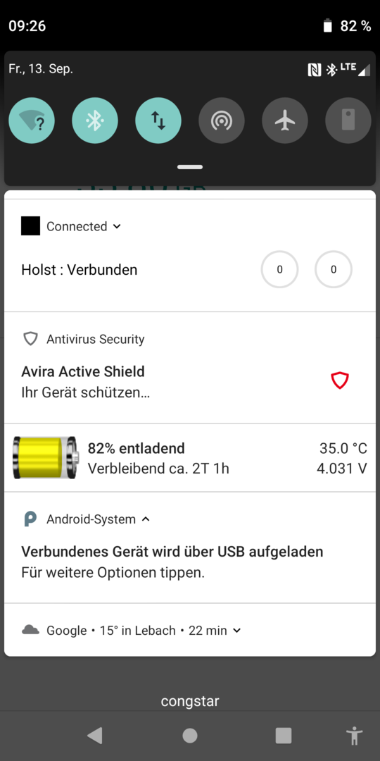Toggle the Wi-Fi quick setting
This screenshot has width=380, height=761.
pos(32,120)
